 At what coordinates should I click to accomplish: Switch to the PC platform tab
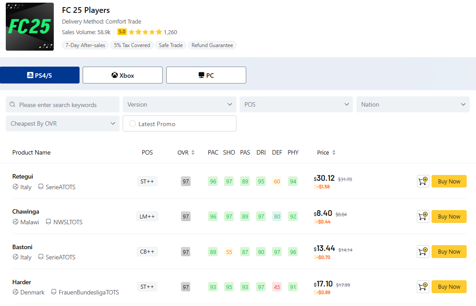[x=206, y=75]
